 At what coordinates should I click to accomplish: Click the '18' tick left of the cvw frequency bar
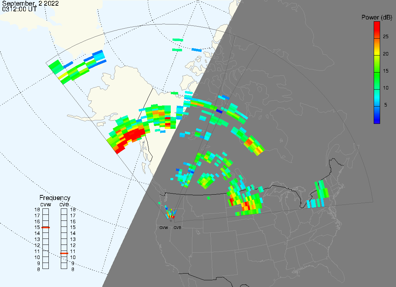click(37, 209)
